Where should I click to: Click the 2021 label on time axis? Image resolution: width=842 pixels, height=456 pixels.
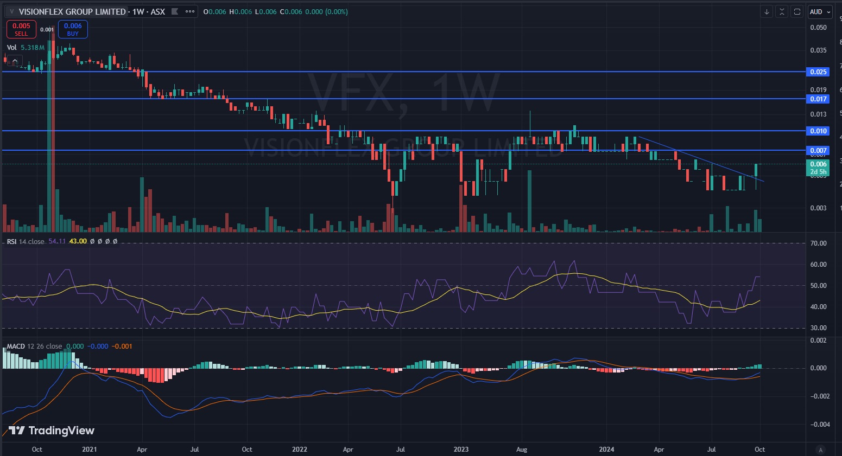(x=90, y=449)
